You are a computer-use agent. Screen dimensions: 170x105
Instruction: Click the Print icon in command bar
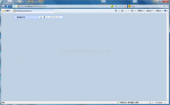(x=132, y=11)
